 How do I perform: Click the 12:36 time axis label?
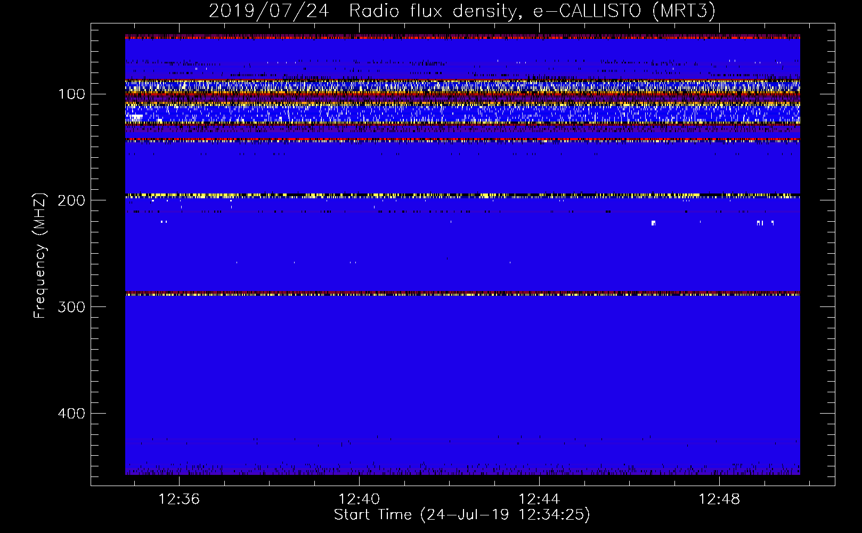[179, 499]
